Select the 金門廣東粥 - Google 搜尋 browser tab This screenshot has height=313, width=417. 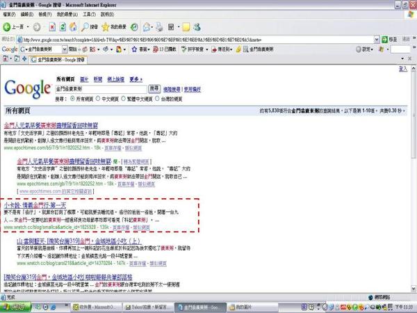[58, 60]
